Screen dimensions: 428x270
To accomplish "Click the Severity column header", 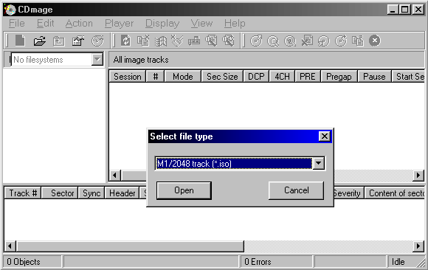I will tap(348, 193).
